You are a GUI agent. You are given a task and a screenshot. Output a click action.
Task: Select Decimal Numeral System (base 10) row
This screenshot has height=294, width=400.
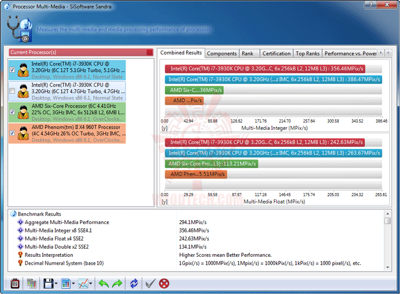point(64,263)
